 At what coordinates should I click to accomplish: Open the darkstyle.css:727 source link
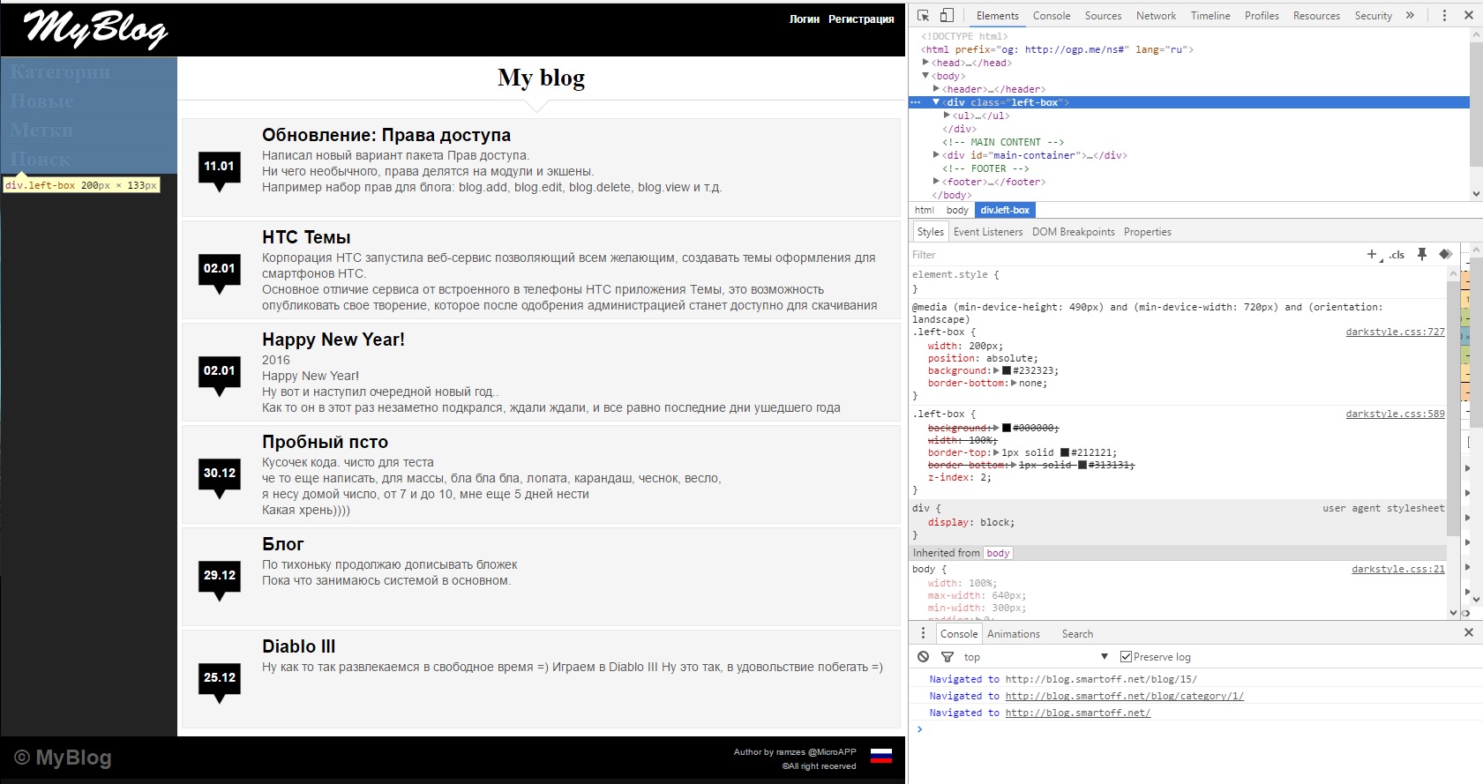point(1395,332)
